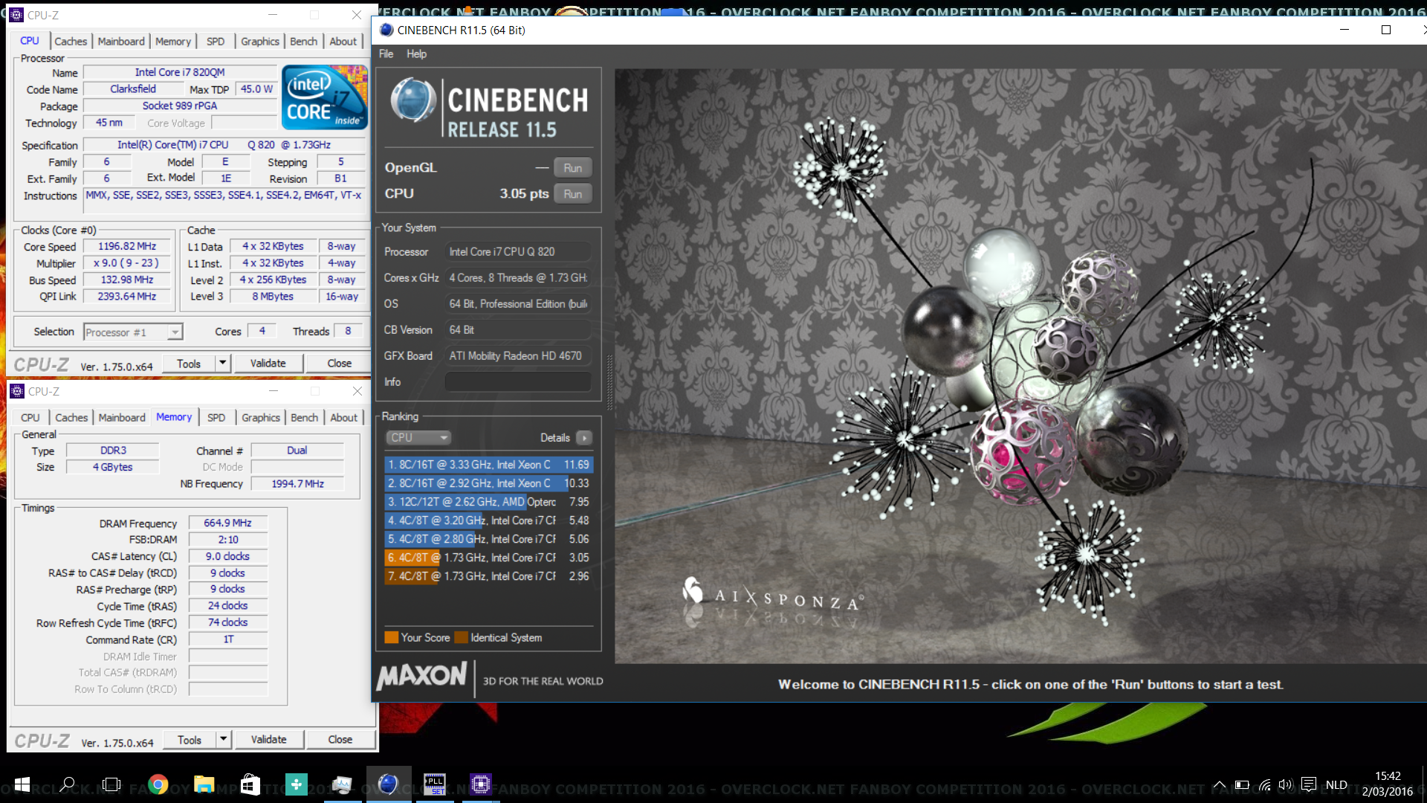
Task: Open Cinebench Help menu
Action: (416, 54)
